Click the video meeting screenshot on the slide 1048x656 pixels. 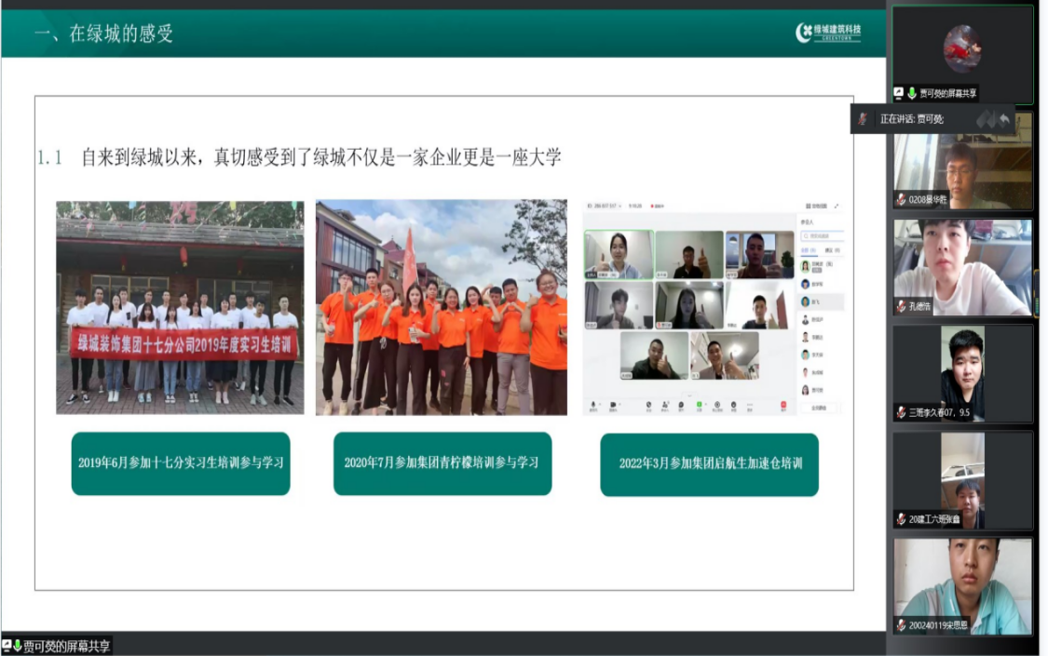(713, 307)
